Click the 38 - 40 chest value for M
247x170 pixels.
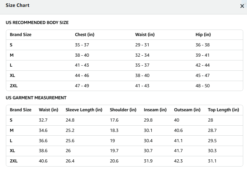(x=82, y=55)
